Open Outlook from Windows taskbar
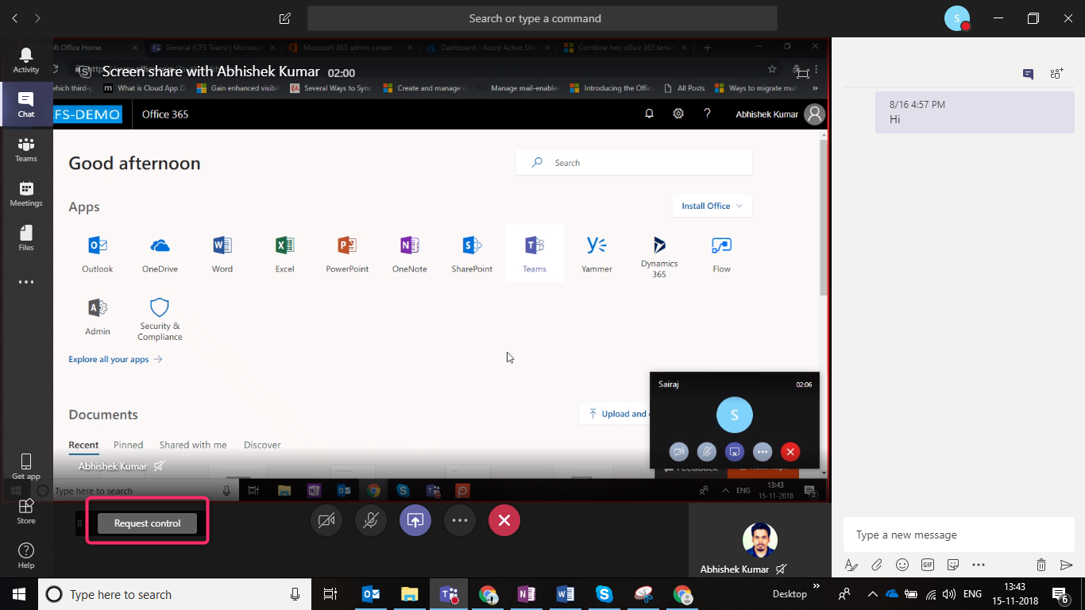Viewport: 1085px width, 610px height. tap(371, 594)
